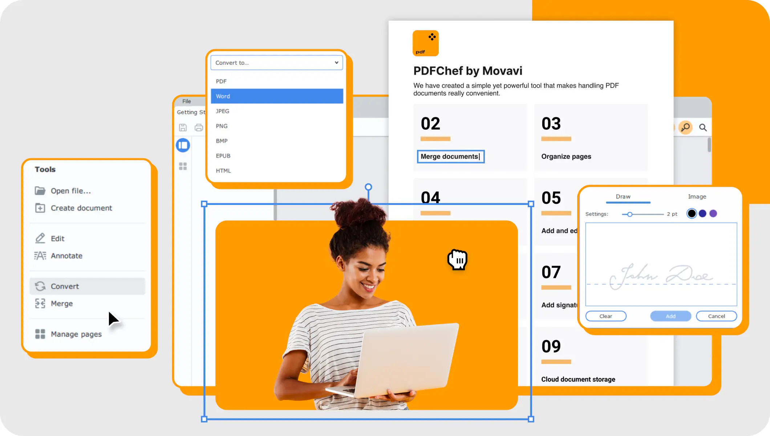Expand the File menu panel
The image size is (770, 436).
186,101
